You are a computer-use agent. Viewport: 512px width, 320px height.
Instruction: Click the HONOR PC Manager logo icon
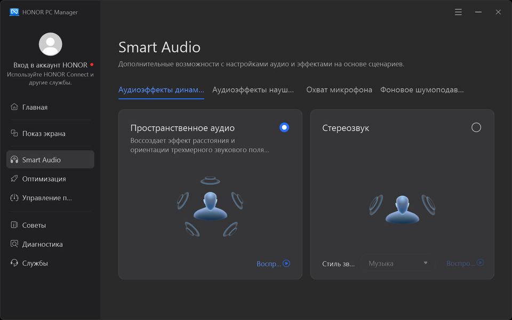[x=14, y=12]
